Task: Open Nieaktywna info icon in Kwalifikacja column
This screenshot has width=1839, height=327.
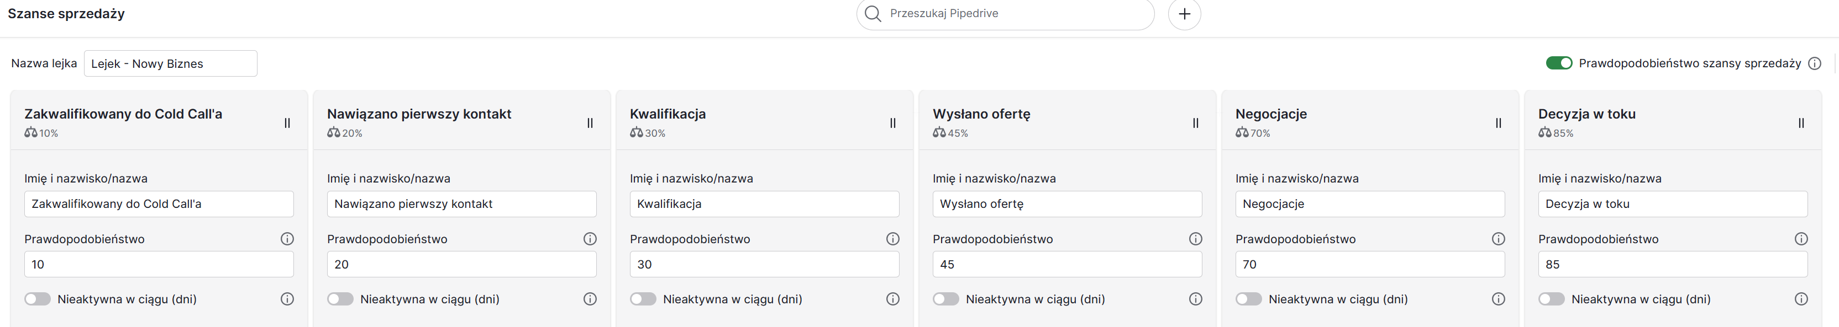Action: [892, 299]
